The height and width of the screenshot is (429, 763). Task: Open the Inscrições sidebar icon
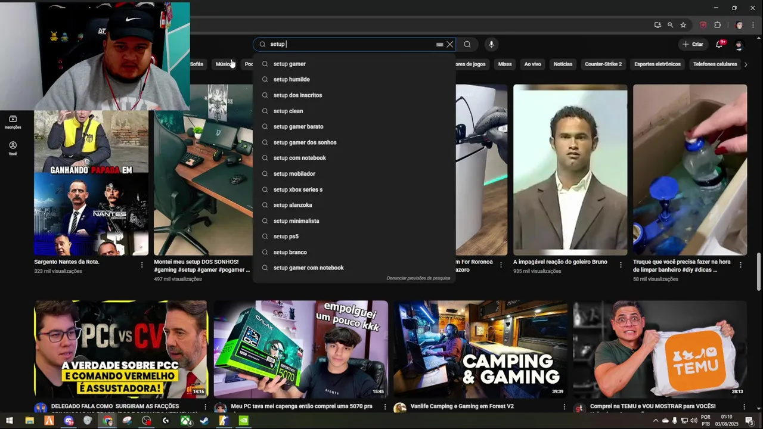point(13,122)
